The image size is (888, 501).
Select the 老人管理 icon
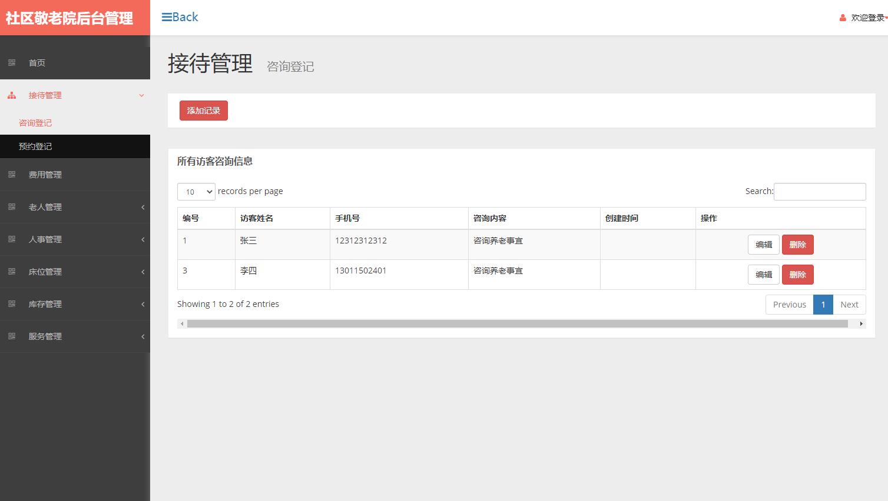coord(12,206)
